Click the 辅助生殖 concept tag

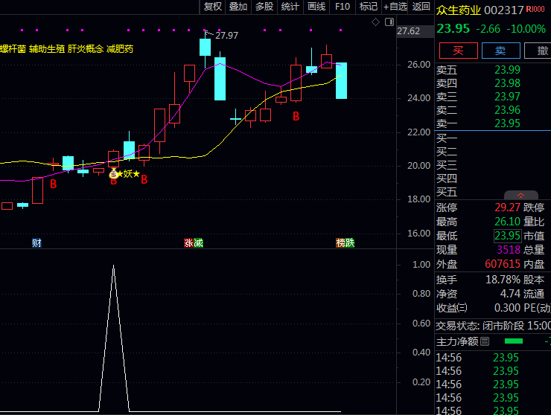(x=47, y=49)
